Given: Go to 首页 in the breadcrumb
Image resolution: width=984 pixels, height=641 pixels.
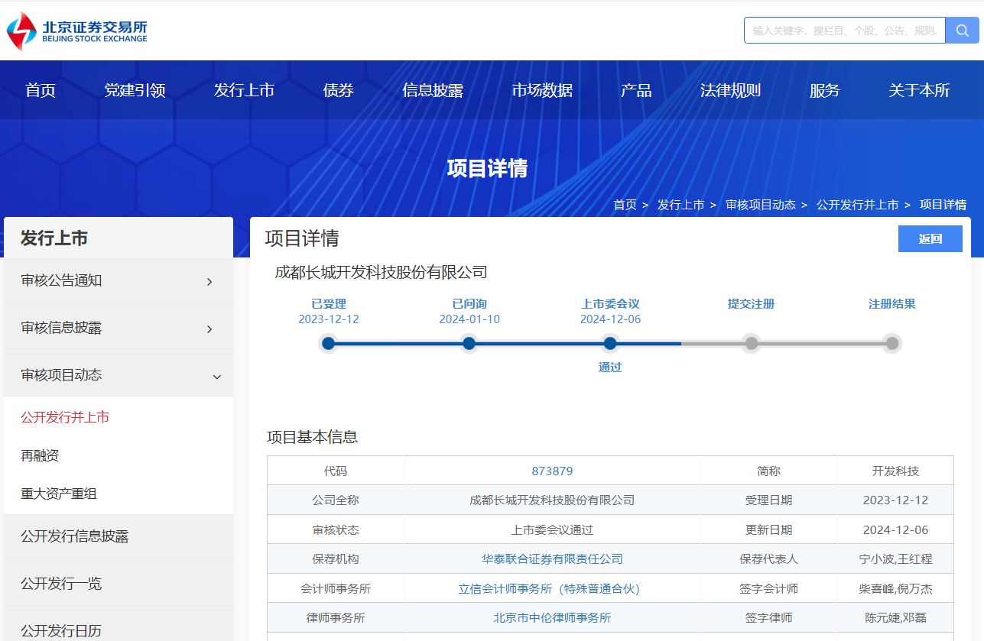Looking at the screenshot, I should [x=625, y=205].
